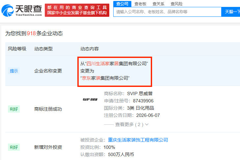Click the 天眼一下 search button
240x160 pixels.
(231, 12)
